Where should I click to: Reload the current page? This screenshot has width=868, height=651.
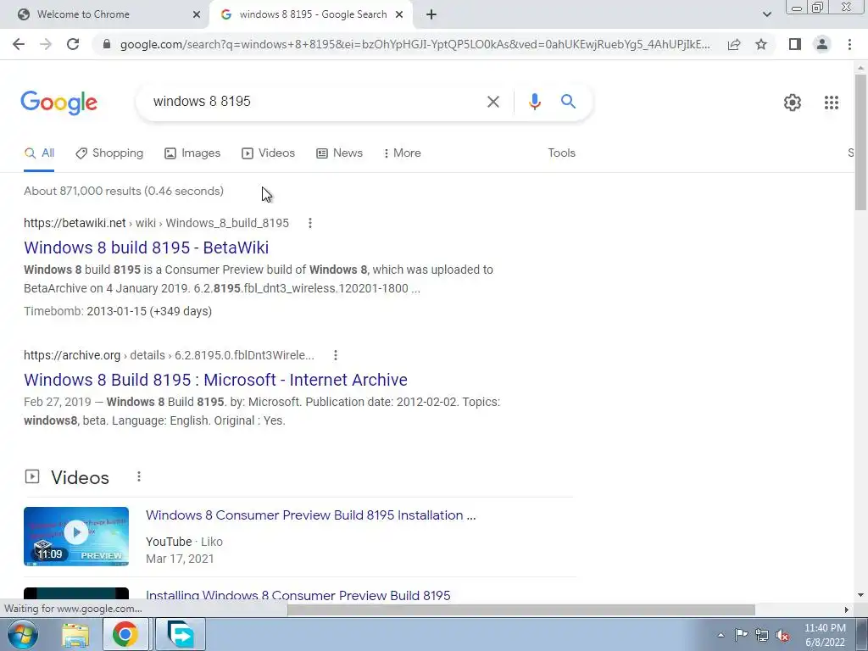73,44
